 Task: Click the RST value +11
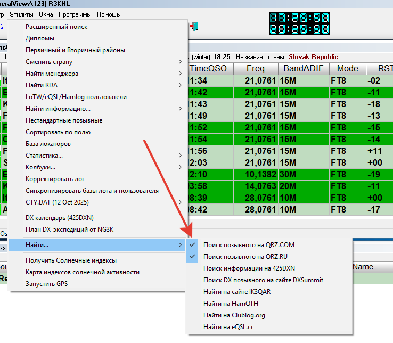point(380,151)
